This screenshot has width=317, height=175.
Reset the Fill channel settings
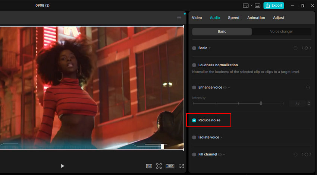[295, 155]
